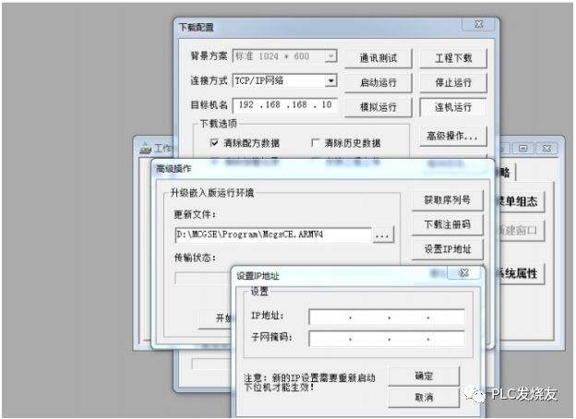
Task: Click 更新文件 path field
Action: pyautogui.click(x=273, y=234)
